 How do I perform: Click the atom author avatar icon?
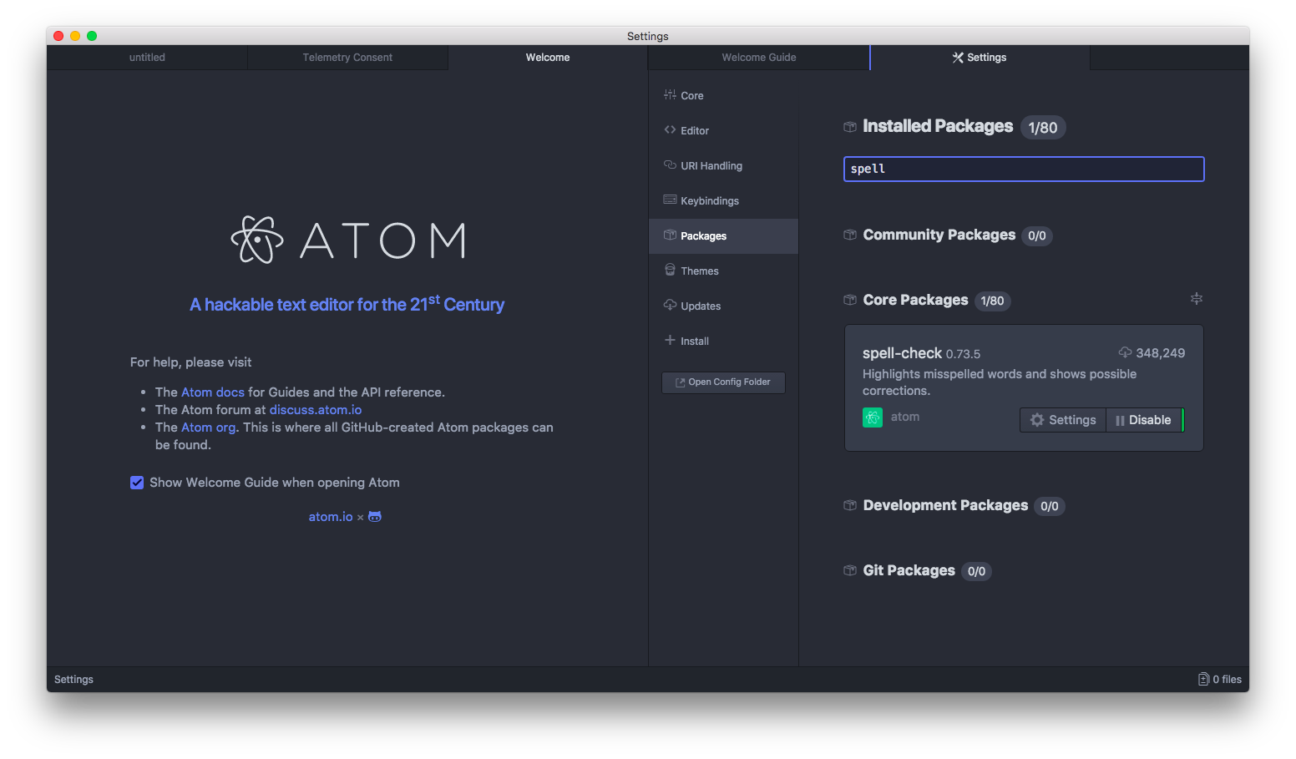pos(873,417)
